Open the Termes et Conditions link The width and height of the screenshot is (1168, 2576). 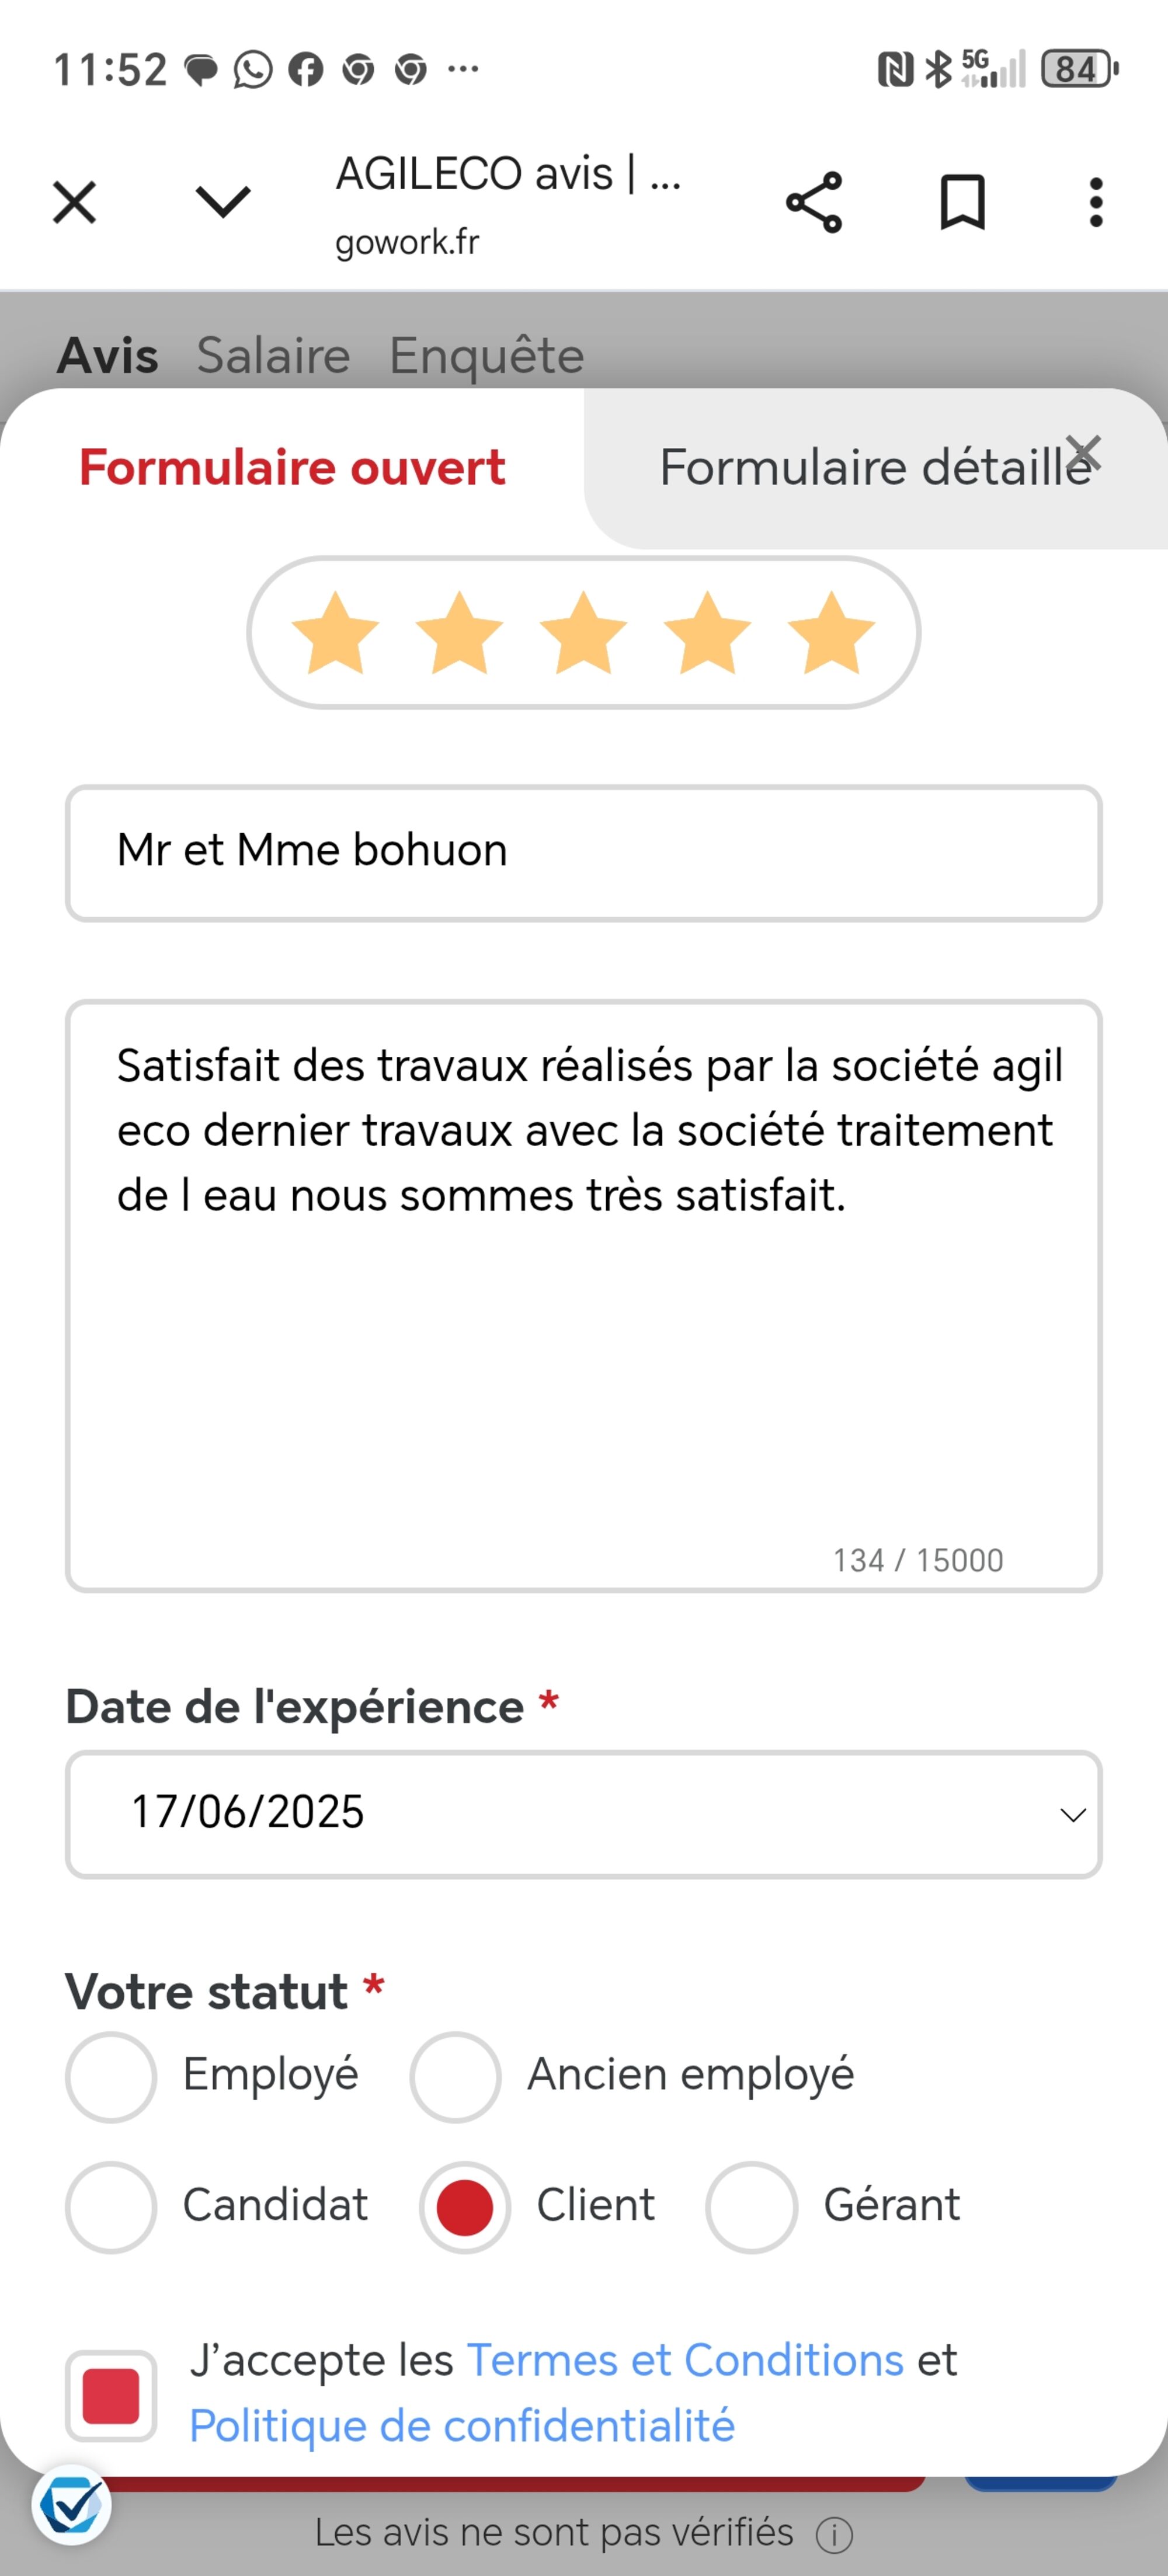685,2360
